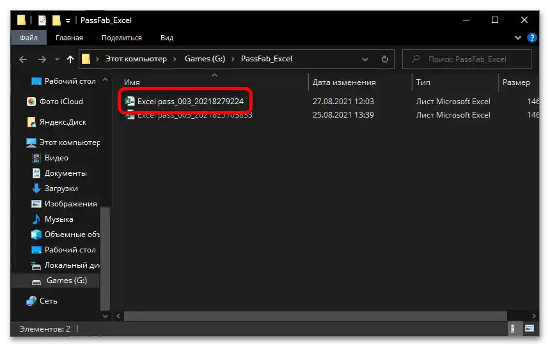Expand the chevron after Этот компьютер in the address bar
Image resolution: width=550 pixels, height=347 pixels.
[175, 59]
